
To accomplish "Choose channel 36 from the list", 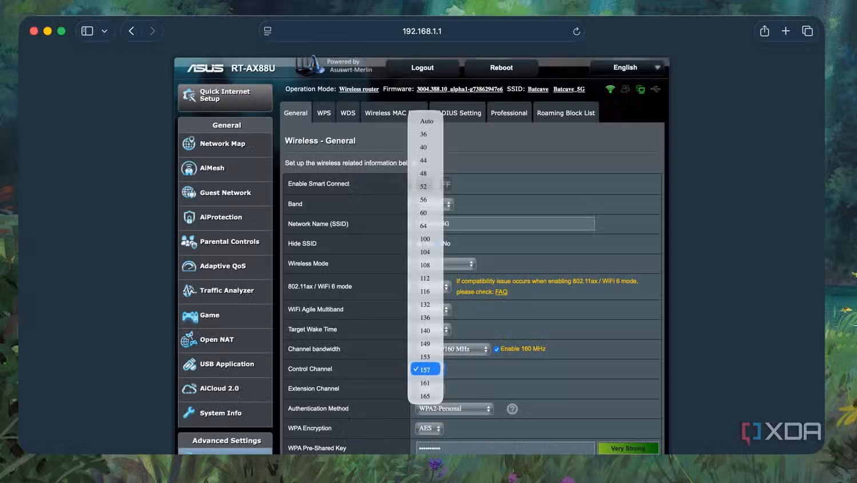I will click(x=426, y=134).
